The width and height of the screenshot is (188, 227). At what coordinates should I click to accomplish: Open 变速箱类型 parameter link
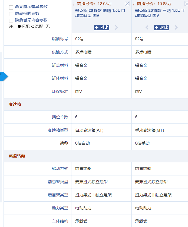[x=58, y=130]
